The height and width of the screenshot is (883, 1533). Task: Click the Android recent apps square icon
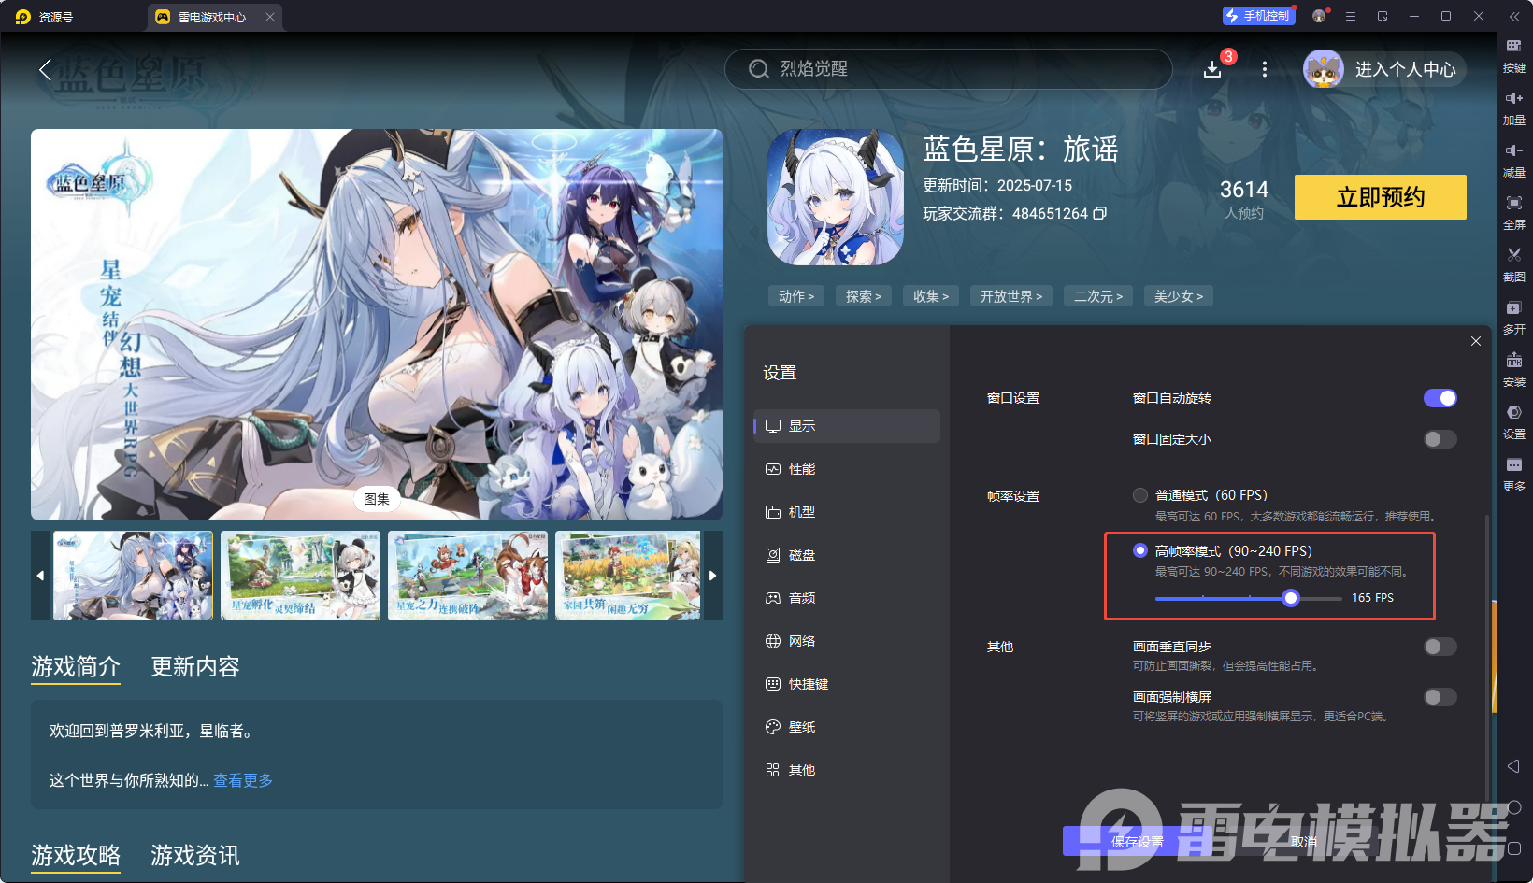tap(1514, 848)
